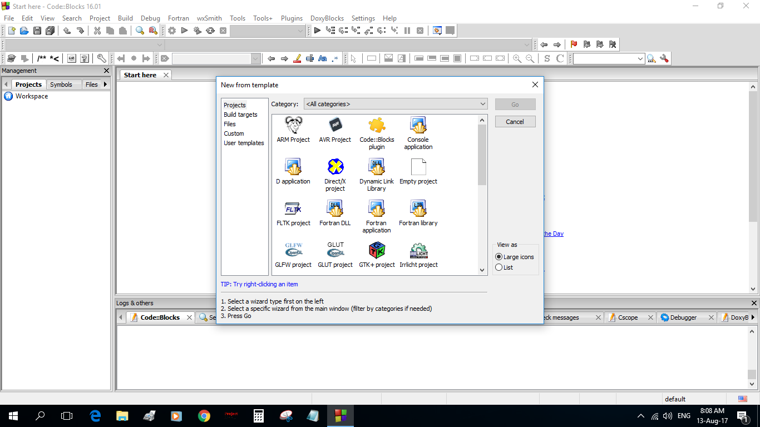Choose the Code::Blocks plugin template
Screen dimensions: 760x427
coord(377,133)
